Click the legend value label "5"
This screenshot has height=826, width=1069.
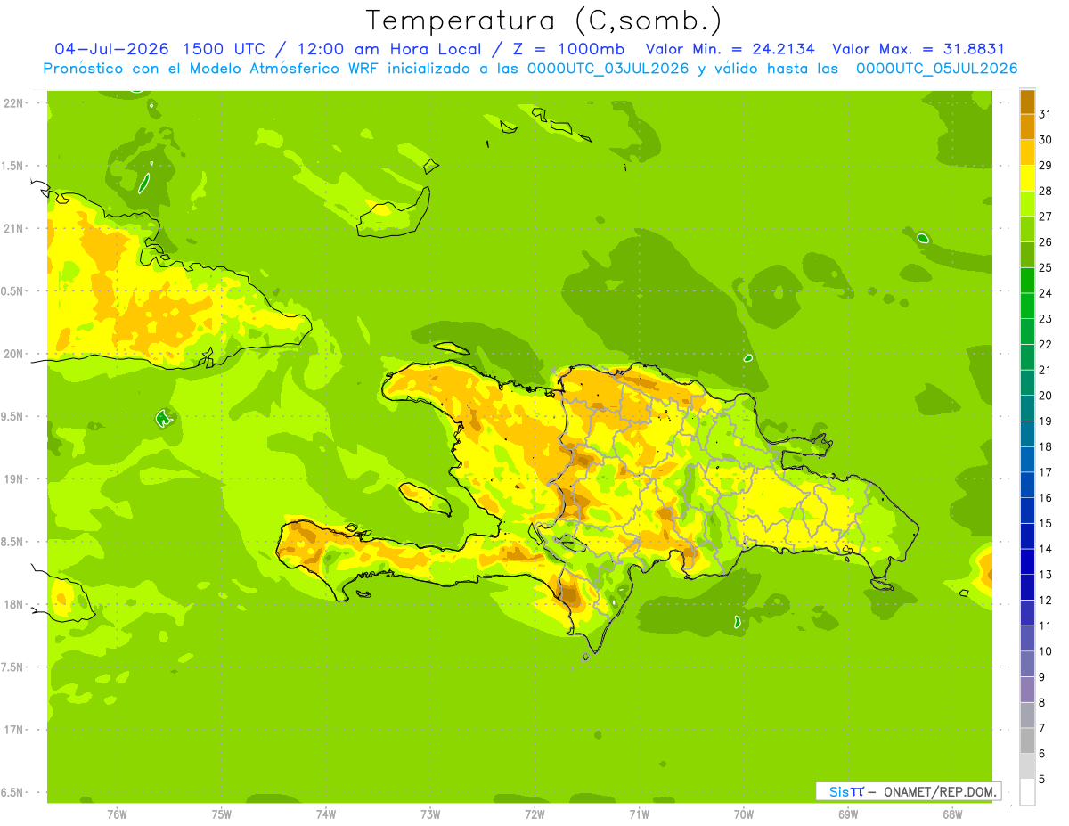(1042, 779)
